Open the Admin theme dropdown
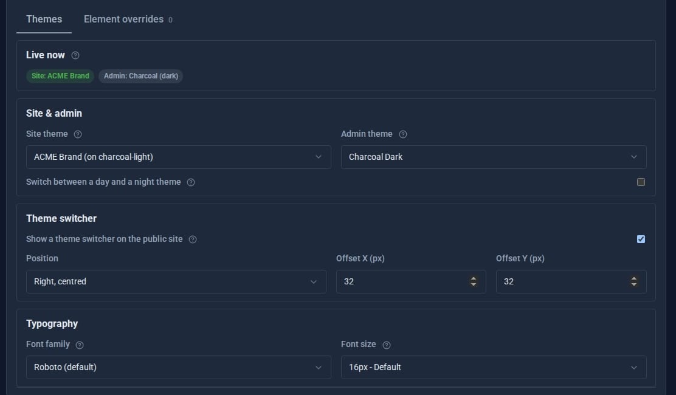Viewport: 676px width, 395px height. point(494,157)
